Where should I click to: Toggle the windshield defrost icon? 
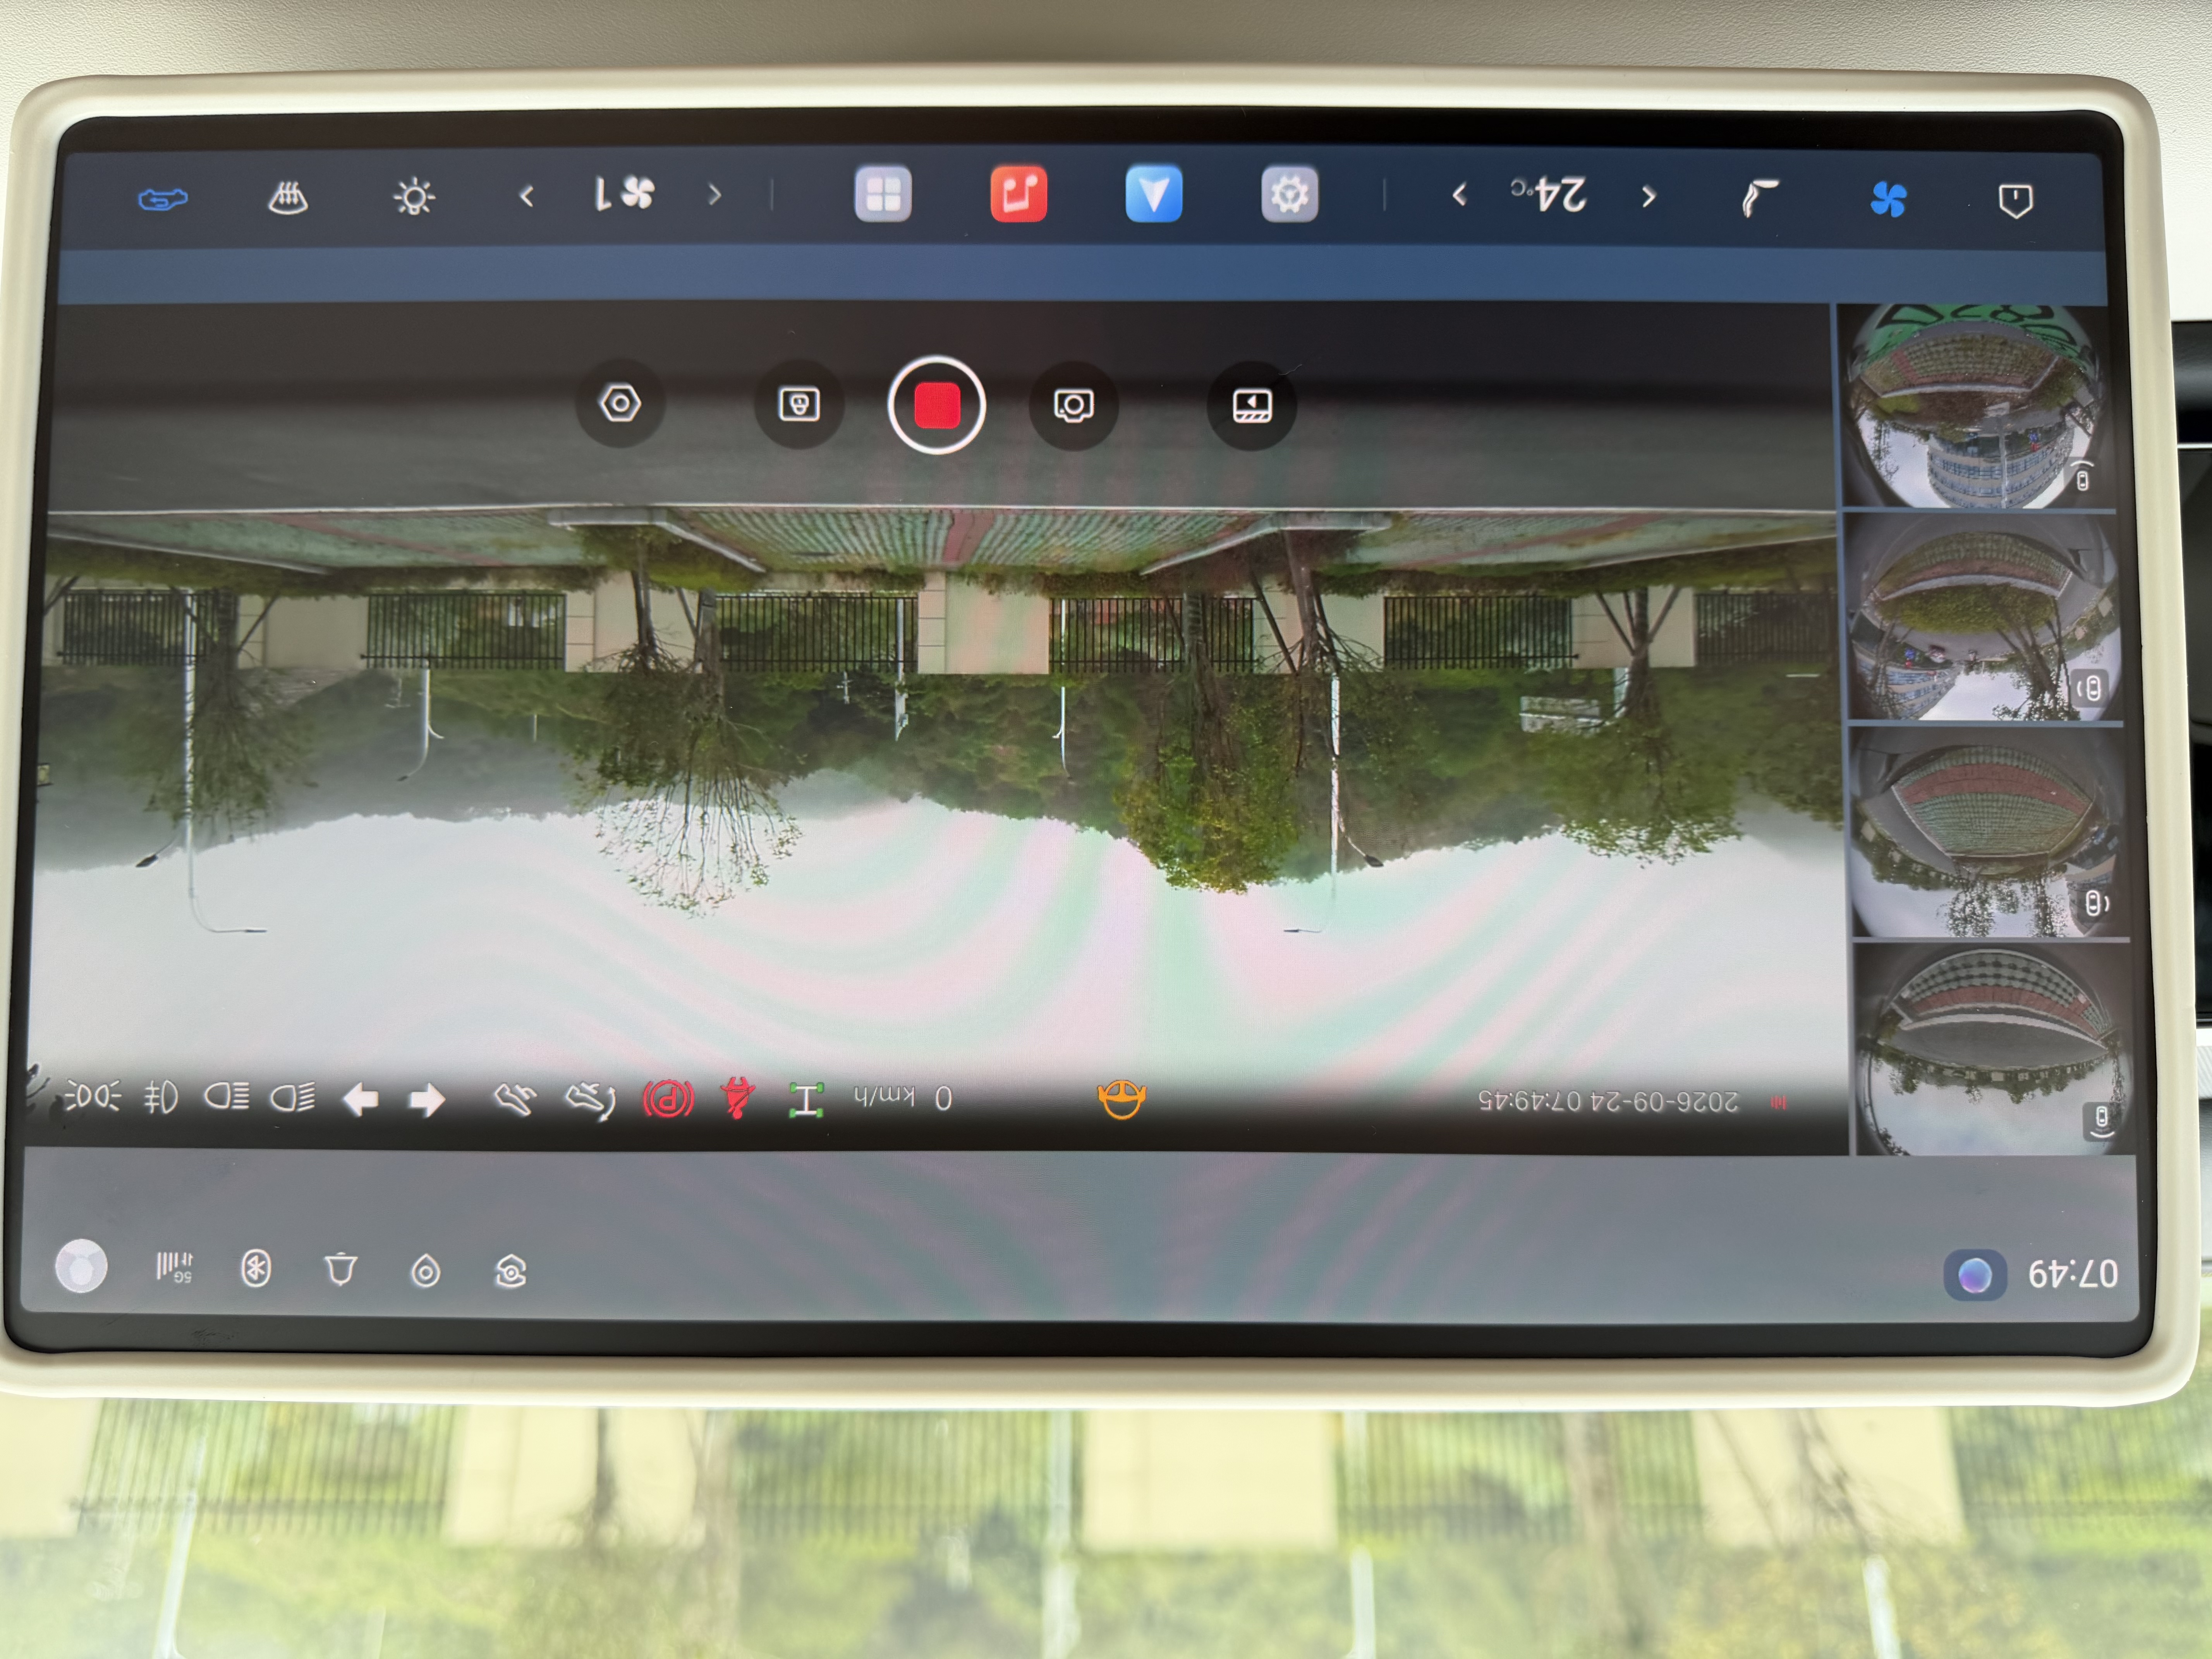click(288, 198)
